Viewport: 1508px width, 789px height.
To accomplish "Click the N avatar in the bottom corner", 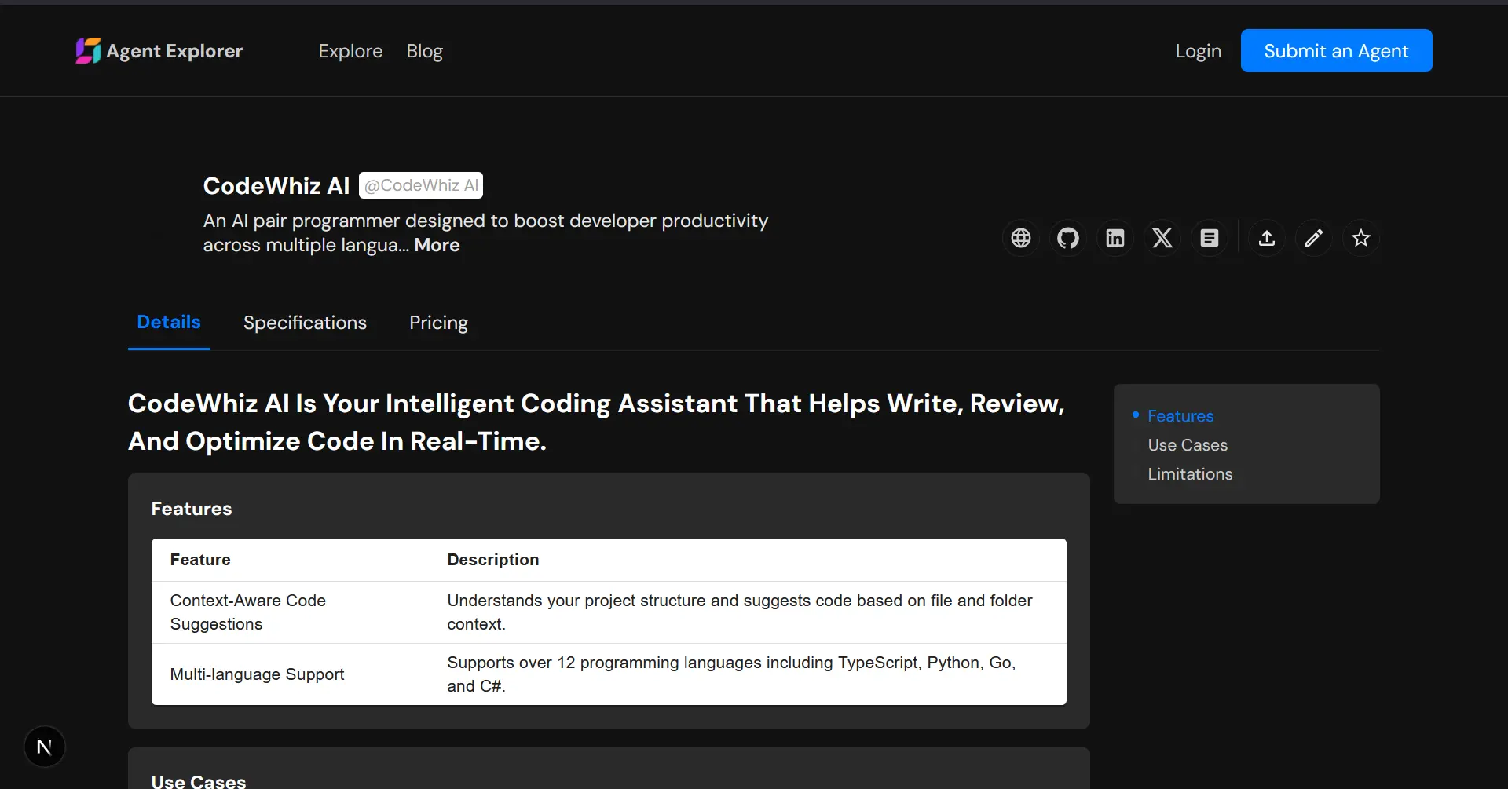I will (44, 746).
